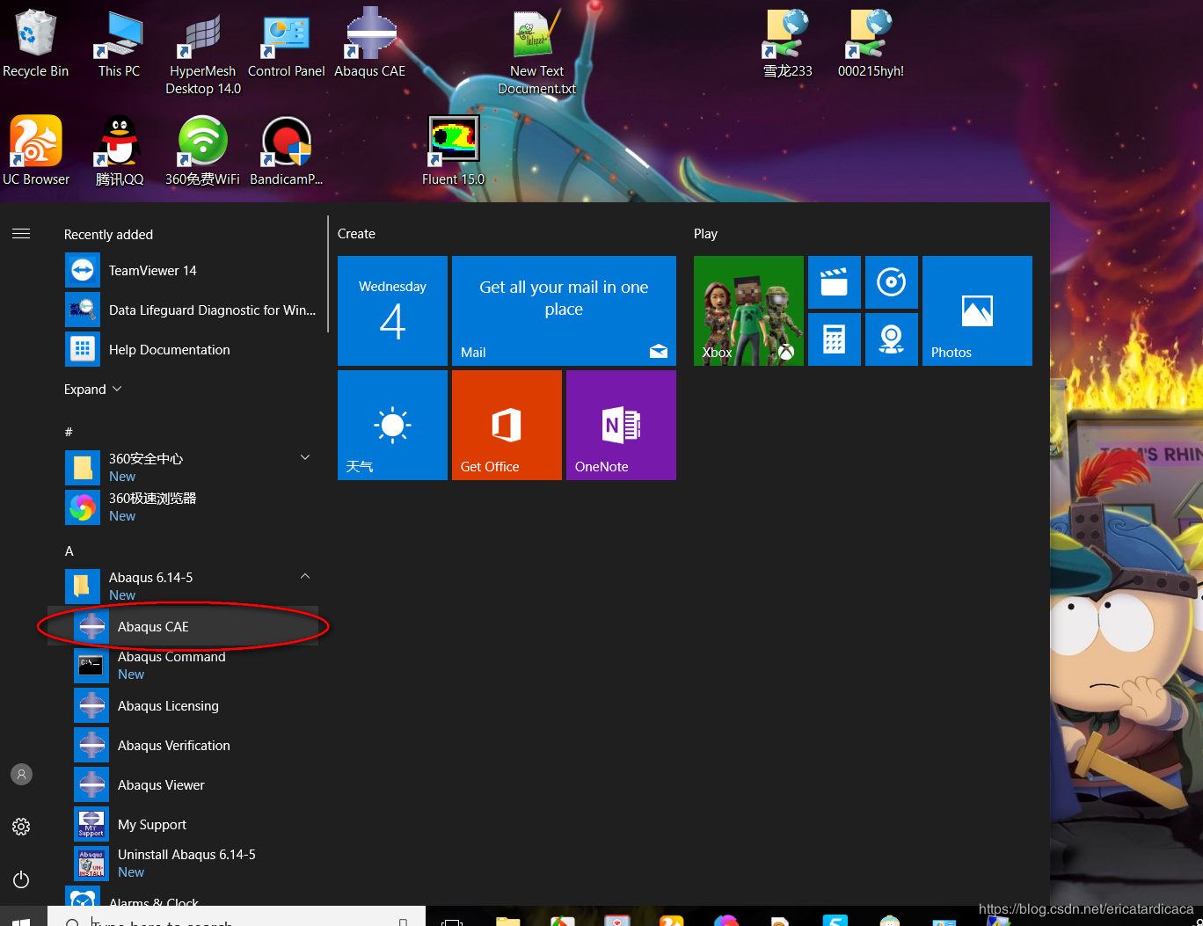Open the 360免费WiFi desktop icon
1203x926 pixels.
(202, 151)
